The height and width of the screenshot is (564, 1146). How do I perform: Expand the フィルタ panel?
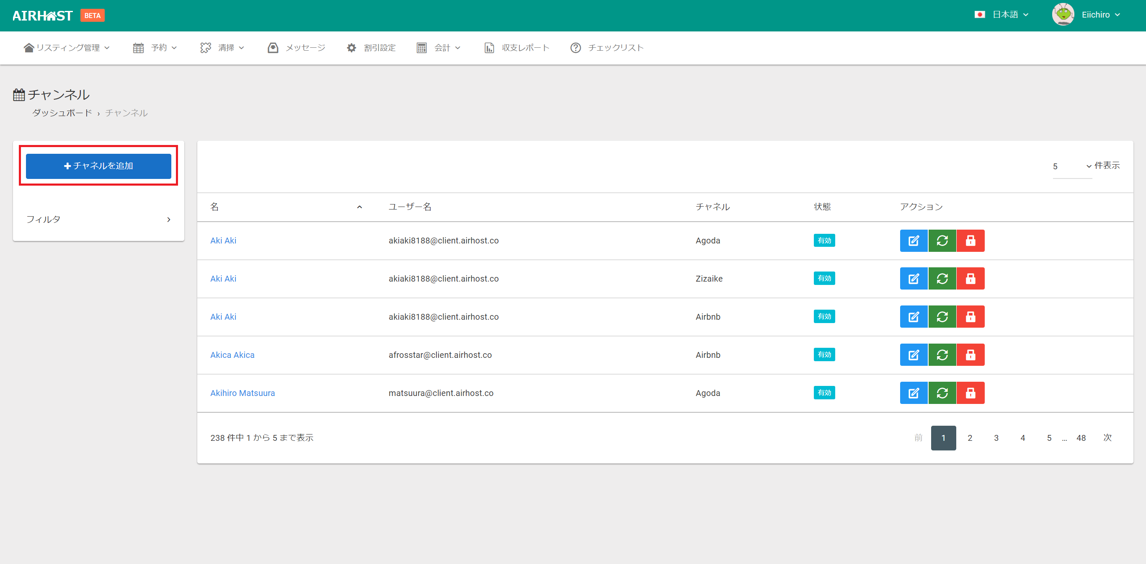tap(98, 220)
